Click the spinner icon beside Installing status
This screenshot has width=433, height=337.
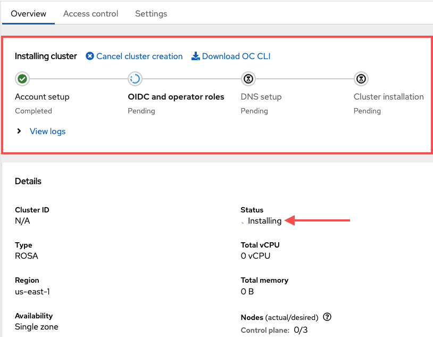tap(244, 221)
